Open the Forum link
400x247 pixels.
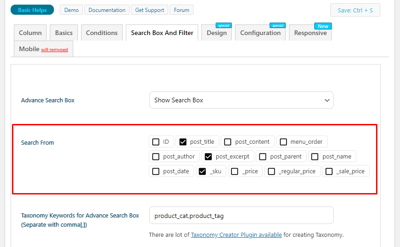(182, 10)
